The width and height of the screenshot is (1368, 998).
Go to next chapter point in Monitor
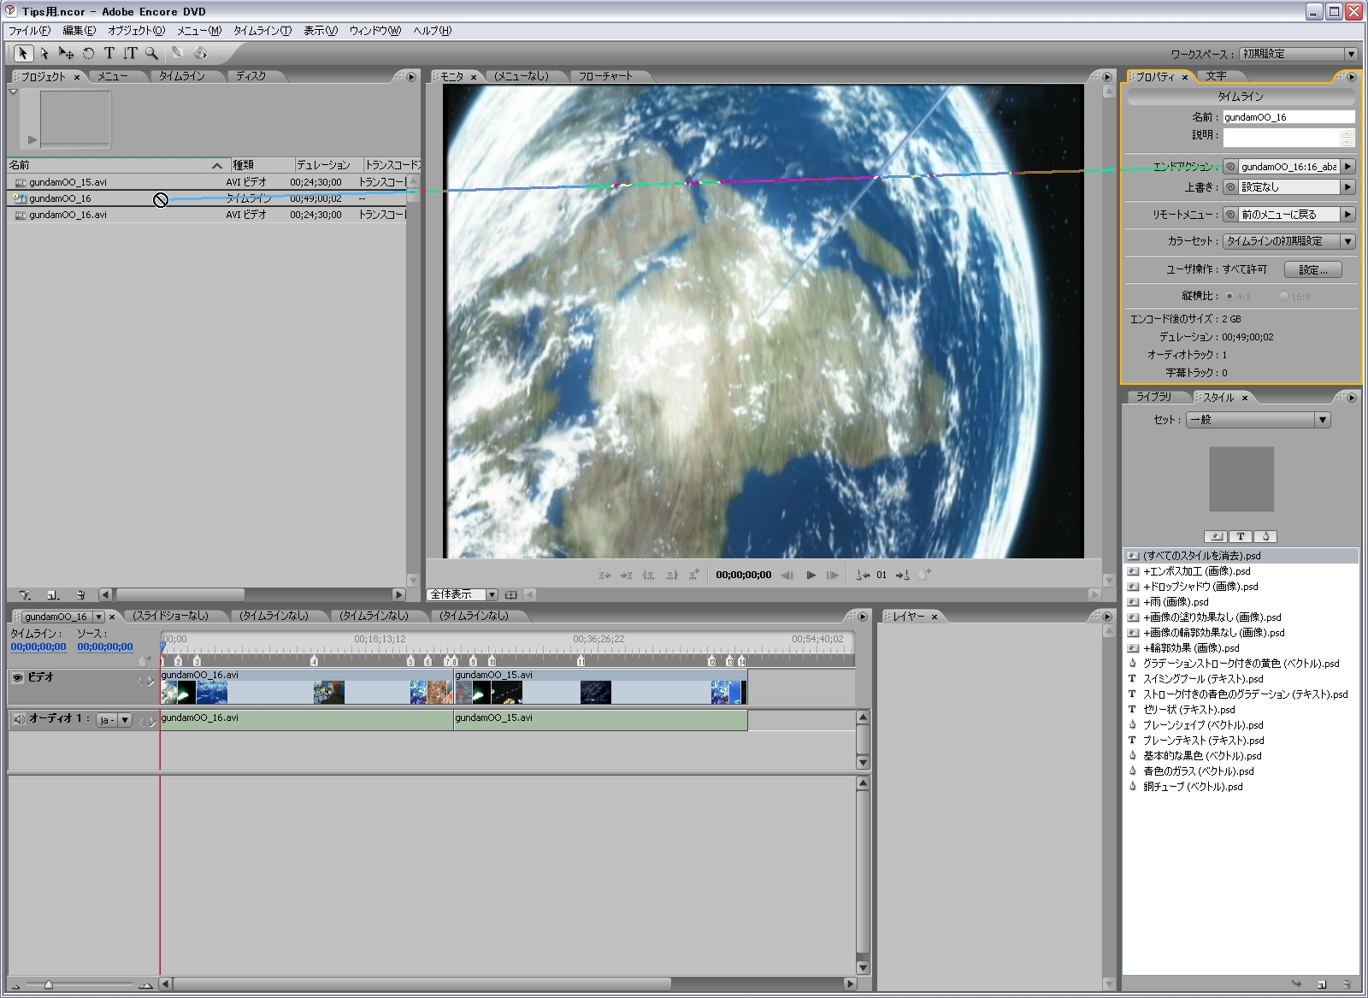902,575
